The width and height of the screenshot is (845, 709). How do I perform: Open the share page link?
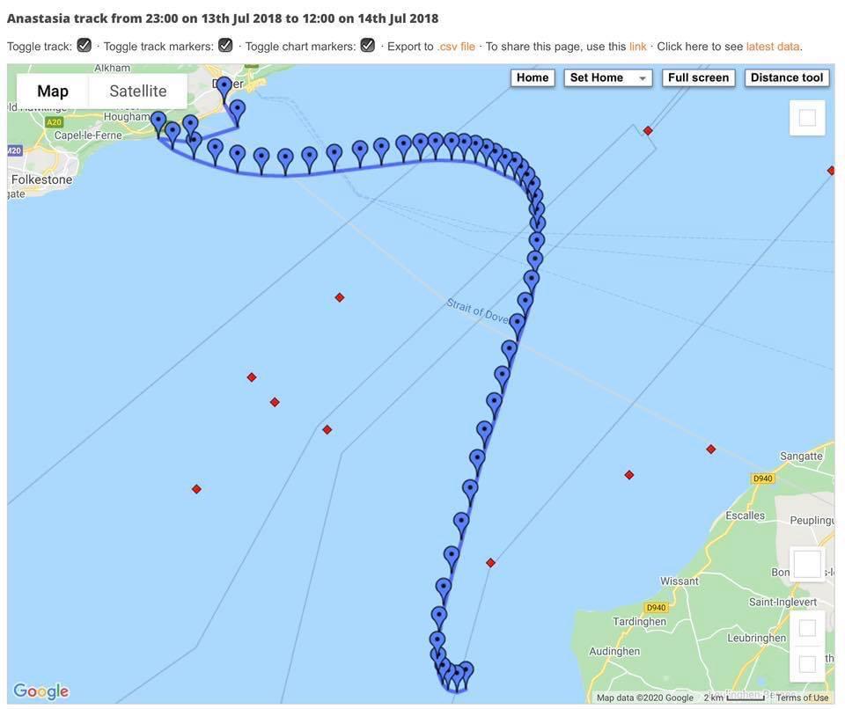click(x=638, y=47)
